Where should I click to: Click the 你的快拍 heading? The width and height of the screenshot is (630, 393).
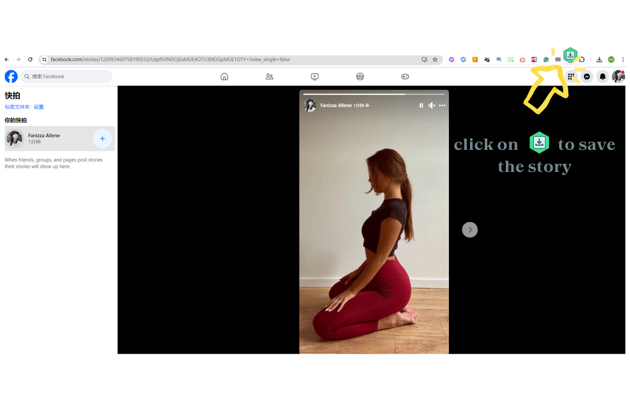[x=16, y=120]
